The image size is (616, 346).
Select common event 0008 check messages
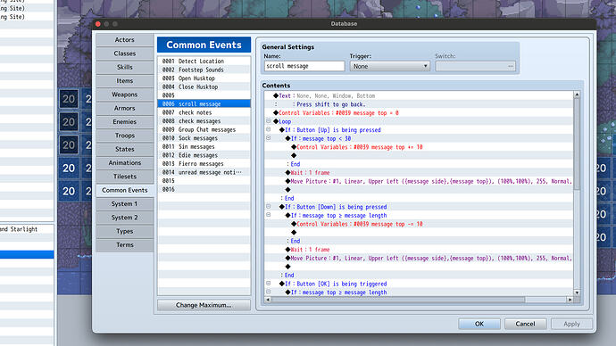tap(204, 121)
